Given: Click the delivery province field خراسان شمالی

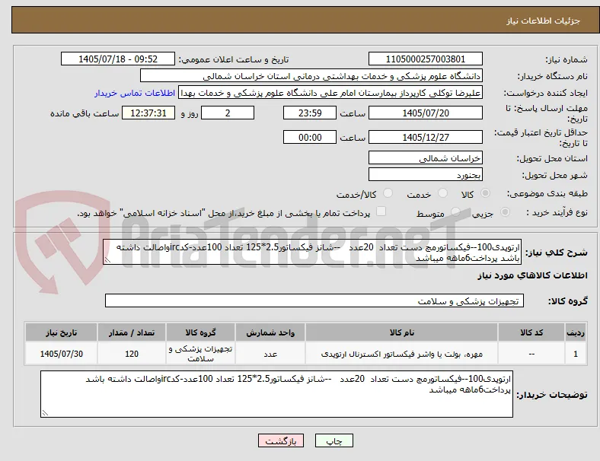Looking at the screenshot, I should [425, 158].
